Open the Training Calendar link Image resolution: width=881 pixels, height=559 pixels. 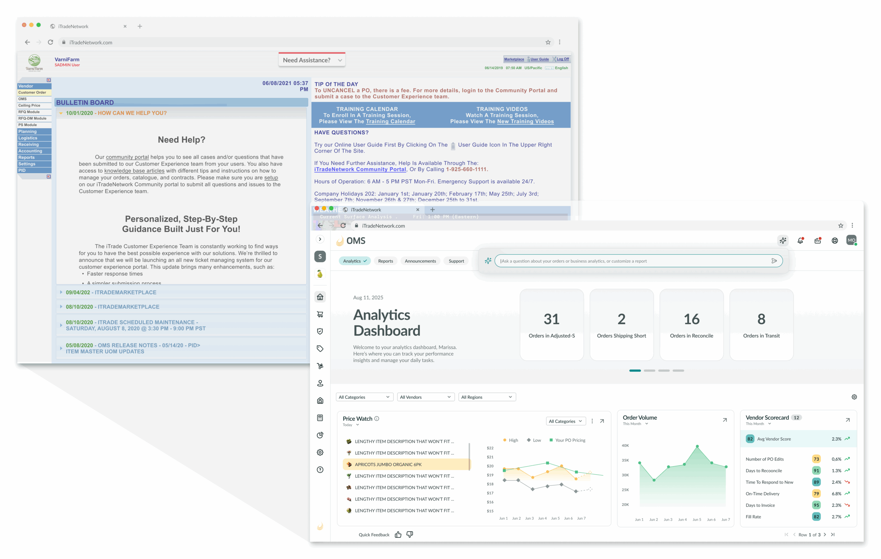click(390, 121)
